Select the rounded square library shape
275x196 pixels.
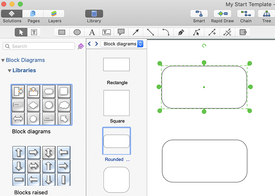tap(117, 180)
